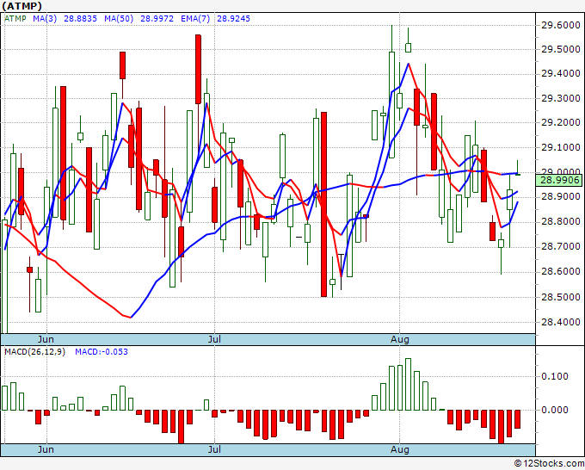Click the Jun label on price chart axis
585x470 pixels.
click(46, 339)
